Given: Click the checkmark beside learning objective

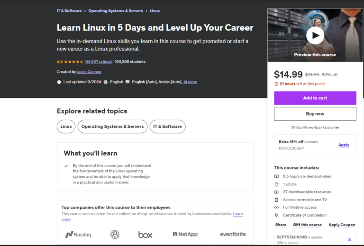Looking at the screenshot, I should click(x=66, y=166).
